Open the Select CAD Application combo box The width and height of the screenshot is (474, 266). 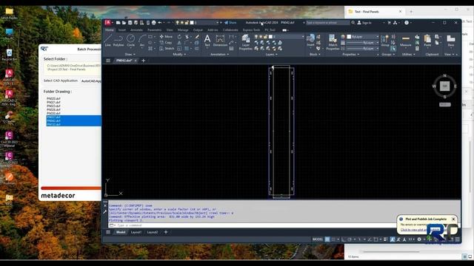(x=90, y=81)
